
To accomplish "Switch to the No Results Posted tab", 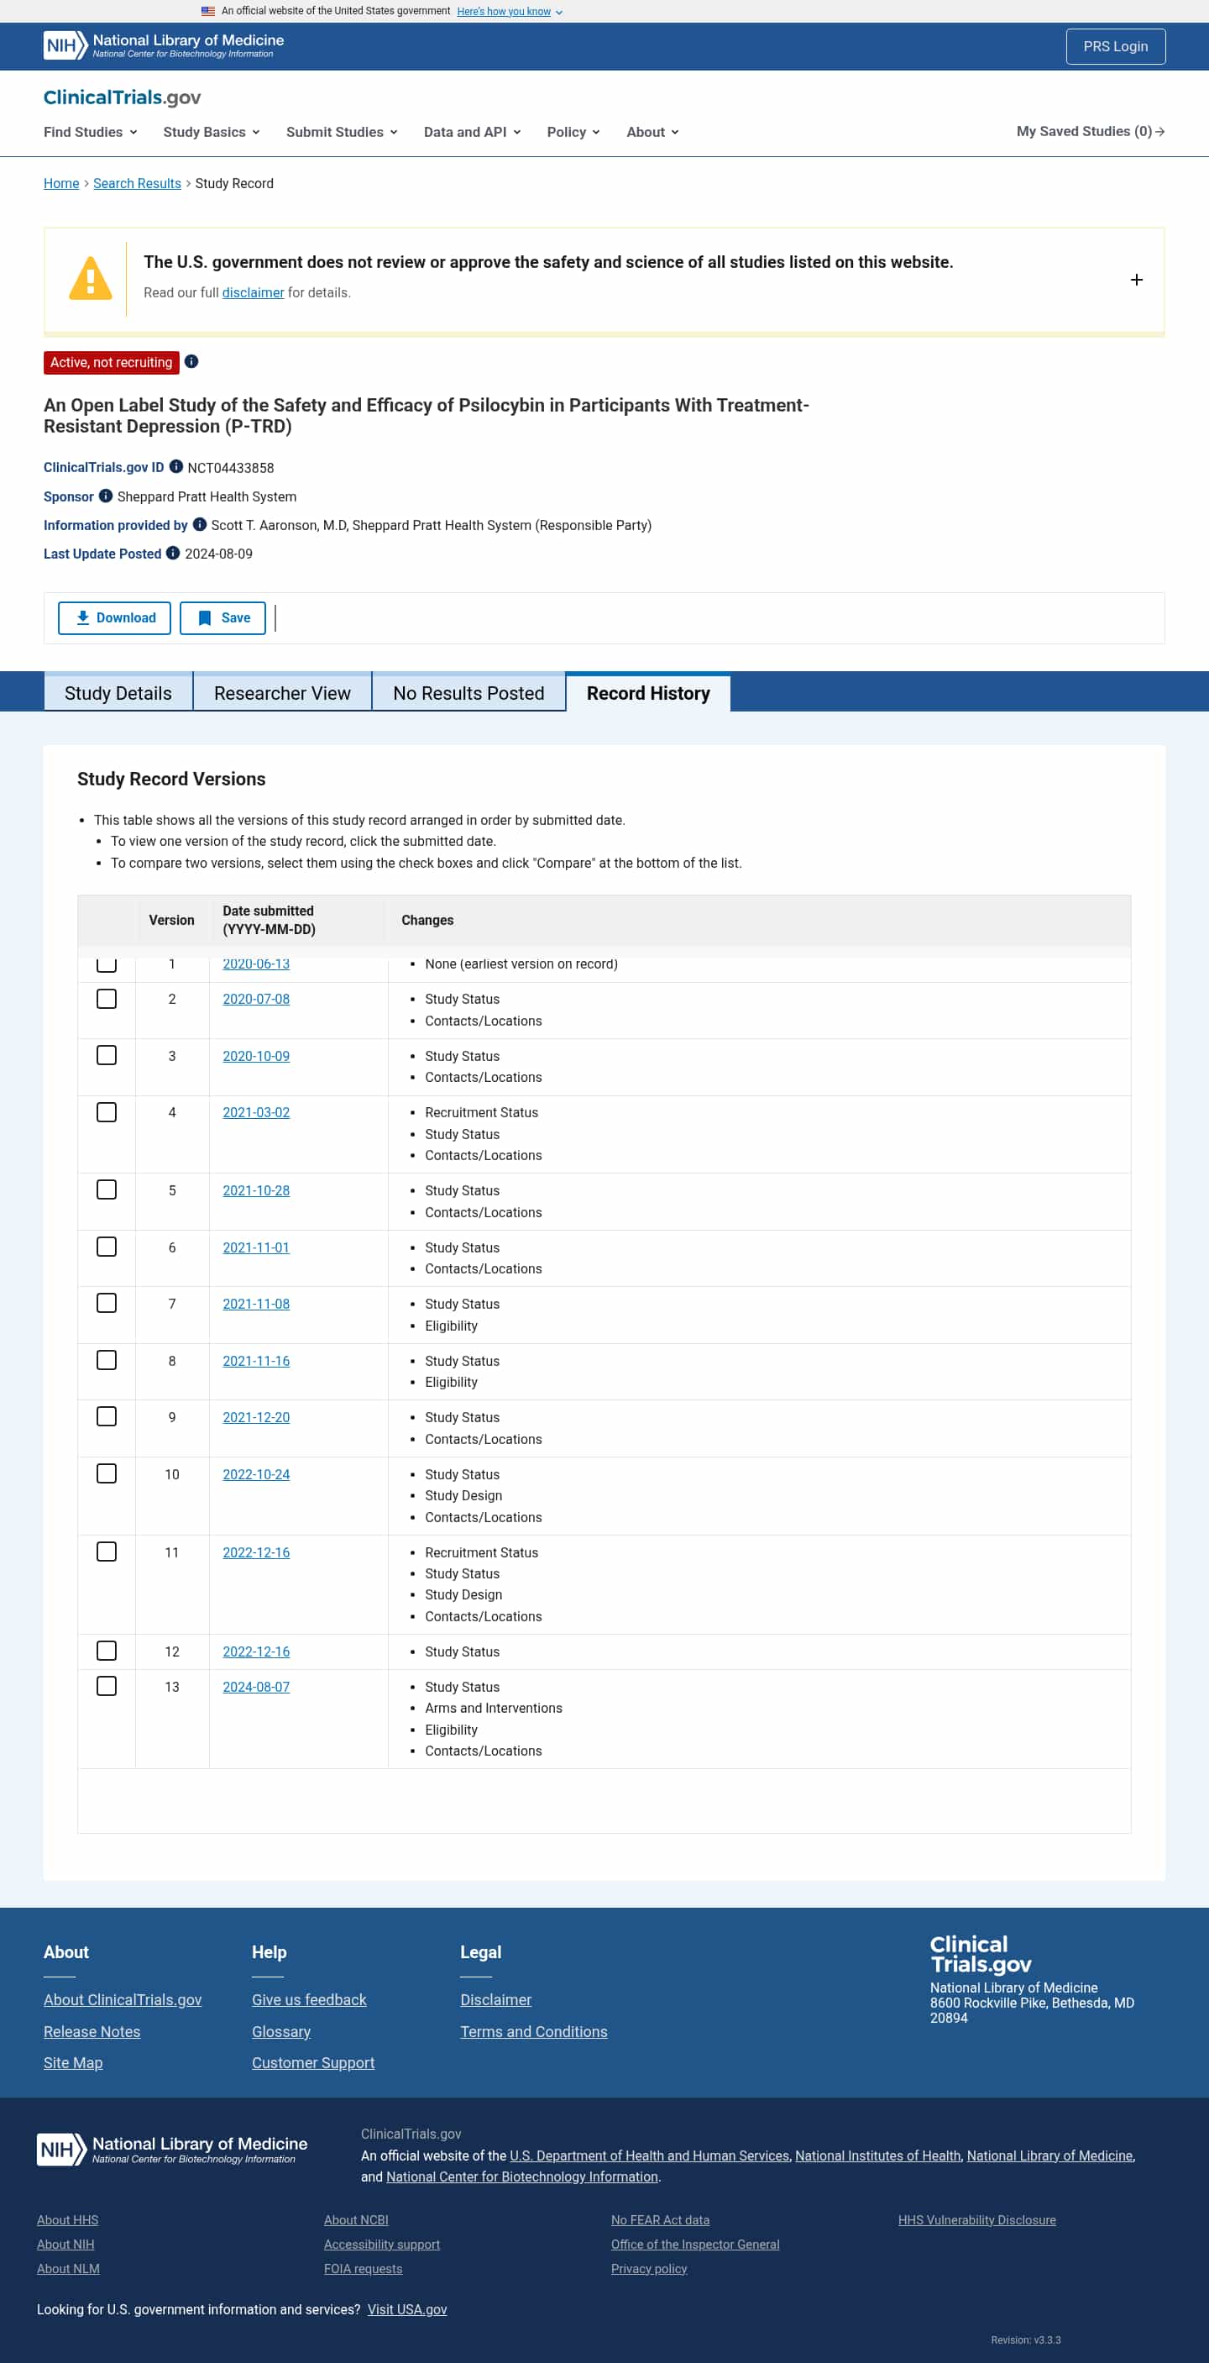I will [x=468, y=692].
